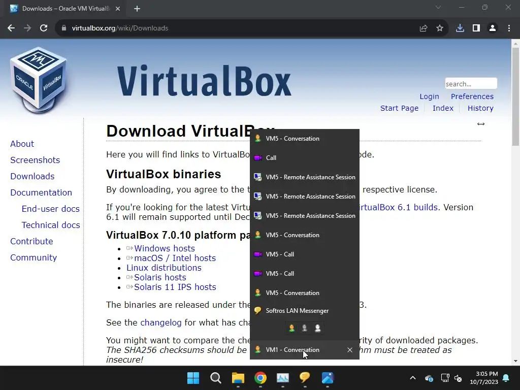Open Screenshots in the left sidebar
This screenshot has height=390, width=520.
coord(35,160)
